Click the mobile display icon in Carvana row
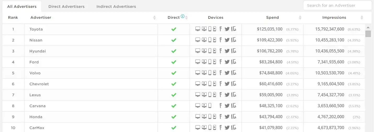This screenshot has height=132, width=374. pos(210,106)
